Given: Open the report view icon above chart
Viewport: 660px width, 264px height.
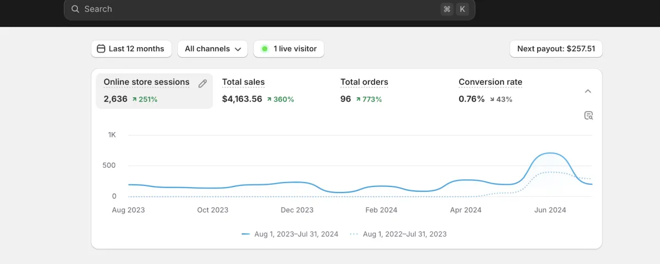Looking at the screenshot, I should pos(588,116).
